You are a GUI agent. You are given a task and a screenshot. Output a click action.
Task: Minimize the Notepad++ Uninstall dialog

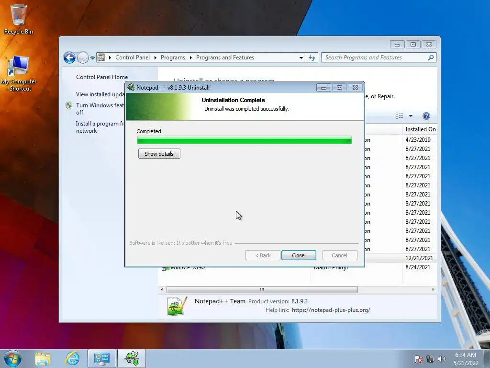pyautogui.click(x=323, y=88)
